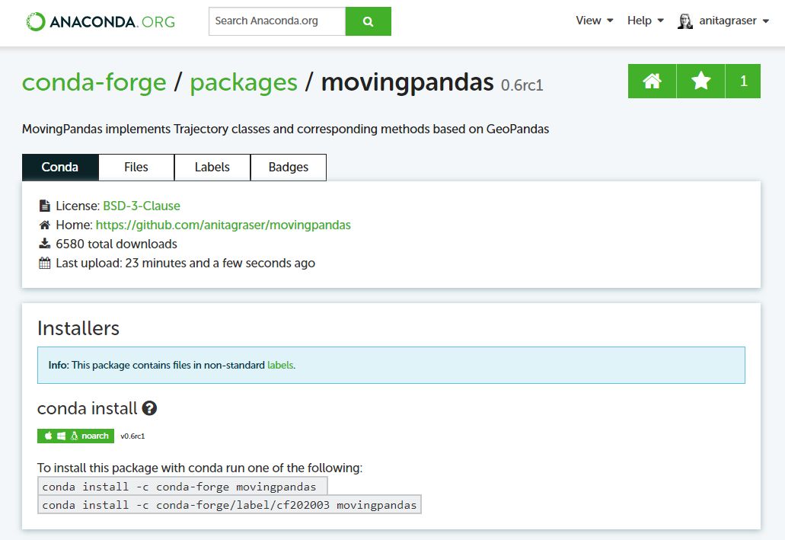Select the Badges tab
785x540 pixels.
289,168
